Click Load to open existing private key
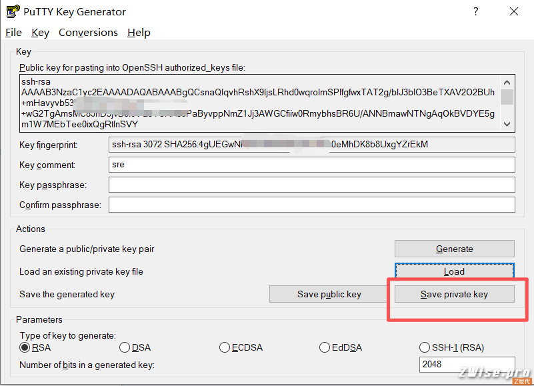Screen dimensions: 534x386 coord(454,271)
